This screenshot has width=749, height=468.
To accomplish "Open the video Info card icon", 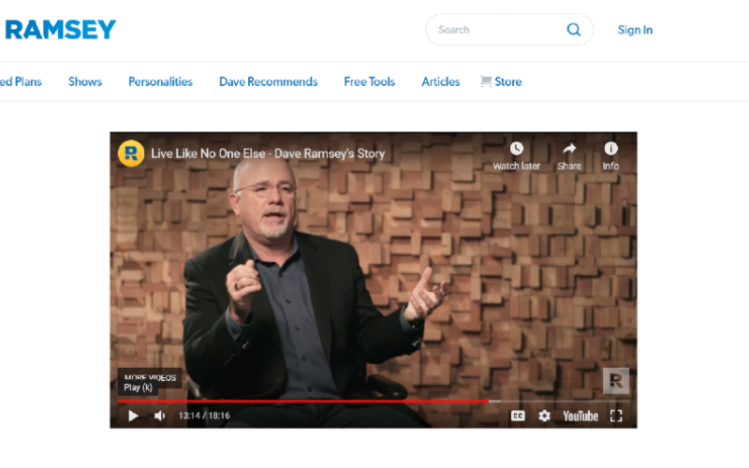I will point(610,149).
